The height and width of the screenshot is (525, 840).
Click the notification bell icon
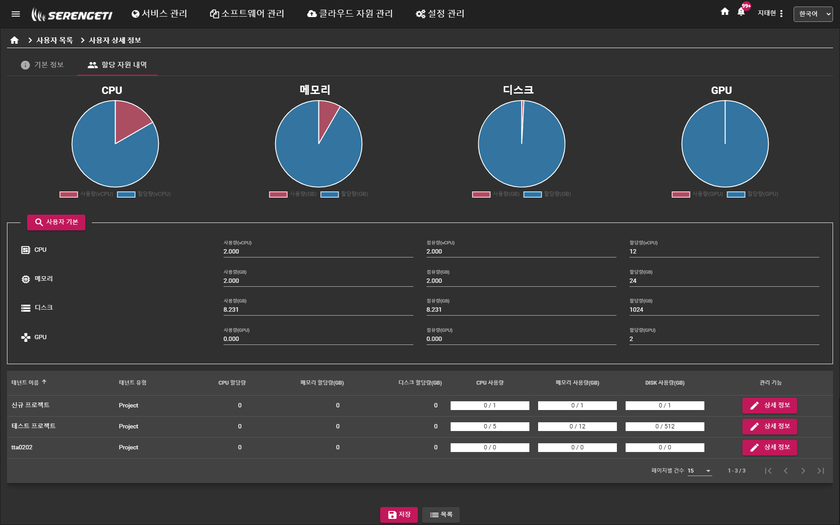pyautogui.click(x=741, y=12)
